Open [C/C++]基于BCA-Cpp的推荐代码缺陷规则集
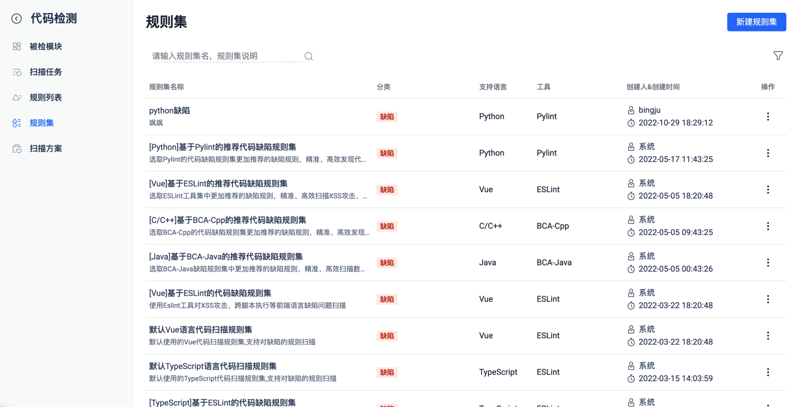798x407 pixels. pyautogui.click(x=228, y=220)
